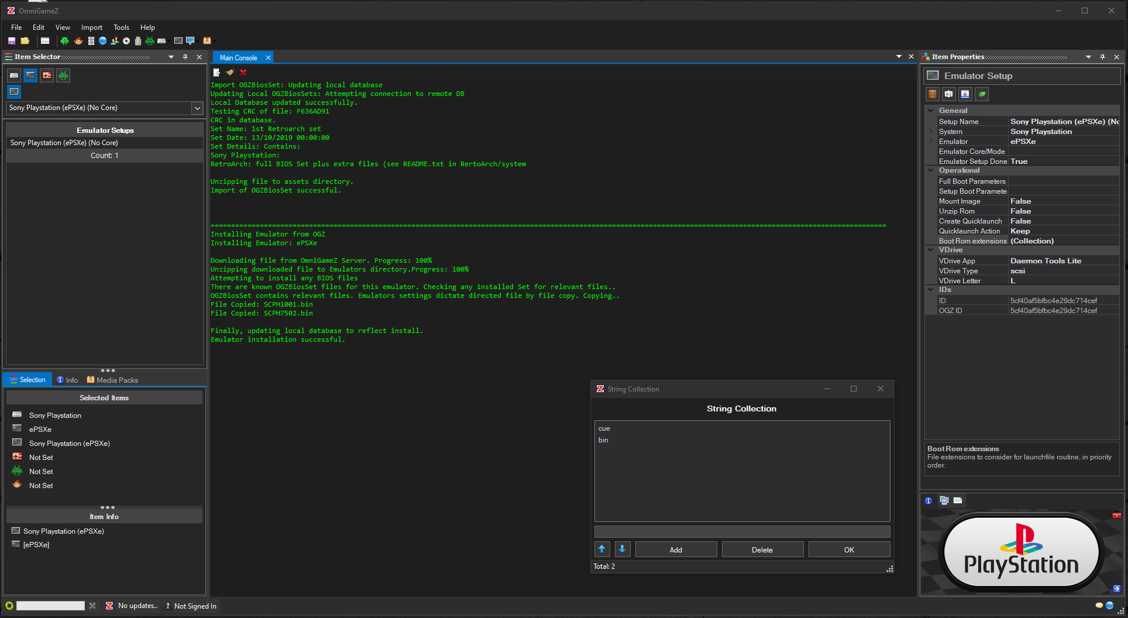The image size is (1128, 618).
Task: Switch to the Media Packs tab
Action: click(112, 380)
